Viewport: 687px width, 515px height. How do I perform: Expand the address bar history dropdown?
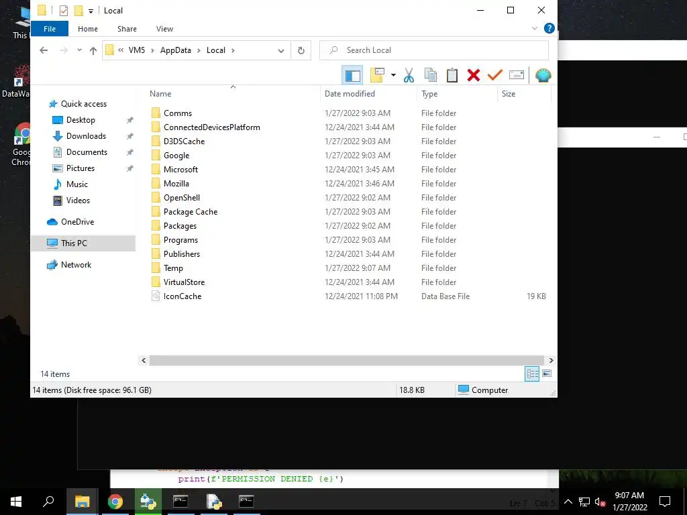pyautogui.click(x=281, y=50)
